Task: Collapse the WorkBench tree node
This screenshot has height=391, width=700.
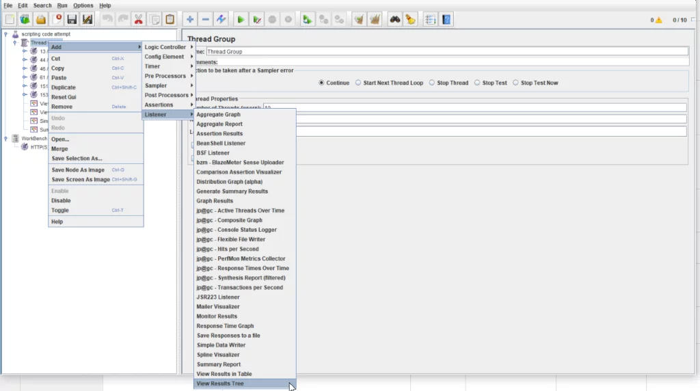Action: (x=5, y=138)
